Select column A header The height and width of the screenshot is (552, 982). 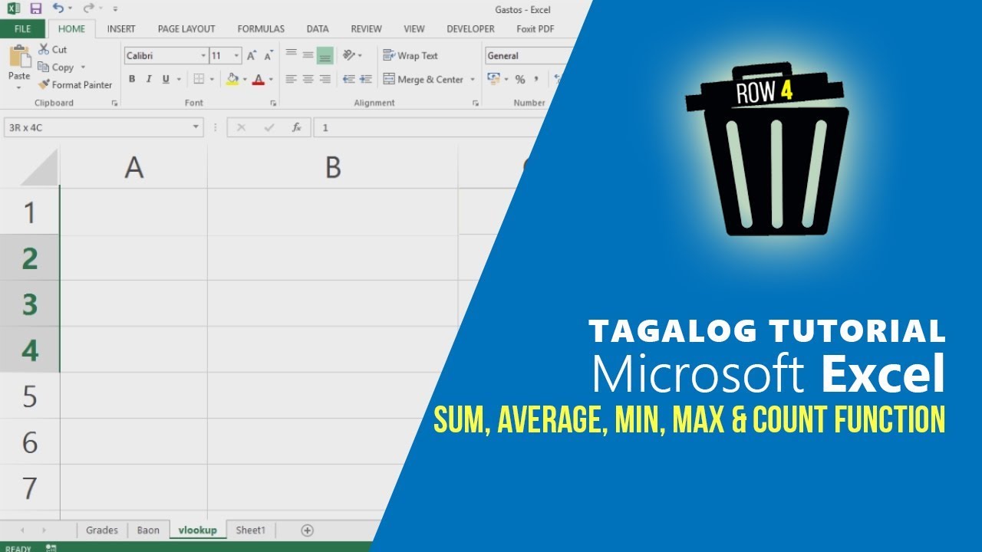coord(134,167)
